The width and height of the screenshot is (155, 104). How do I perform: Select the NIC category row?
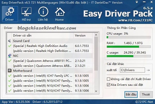click(50, 56)
